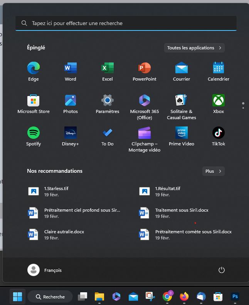This screenshot has width=249, height=305.
Task: Open Prétraitement ciel profond sous Sir... document
Action: 74,213
